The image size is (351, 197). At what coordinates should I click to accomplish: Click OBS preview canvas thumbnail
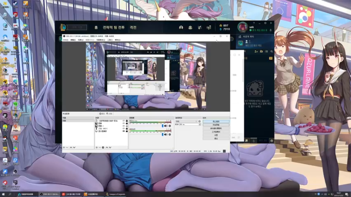(x=146, y=76)
